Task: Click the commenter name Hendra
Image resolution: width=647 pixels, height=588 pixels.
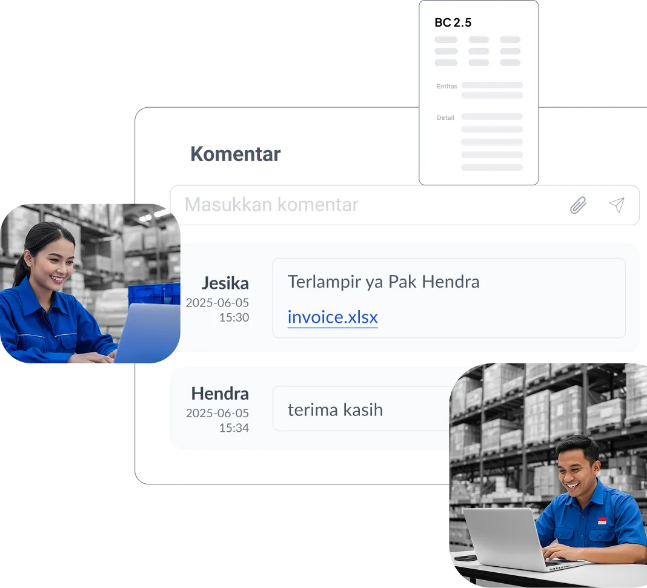Action: click(x=220, y=394)
